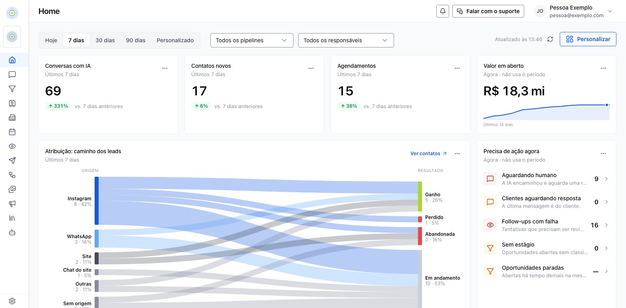Open the Follow-ups com falha row
626x308 pixels.
click(547, 225)
